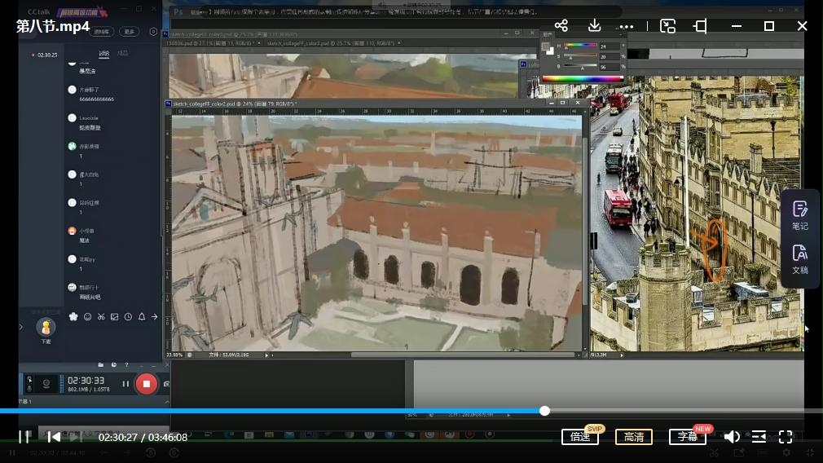The width and height of the screenshot is (823, 463).
Task: Click the notification bell in CCtalk toolbar
Action: coord(142,316)
